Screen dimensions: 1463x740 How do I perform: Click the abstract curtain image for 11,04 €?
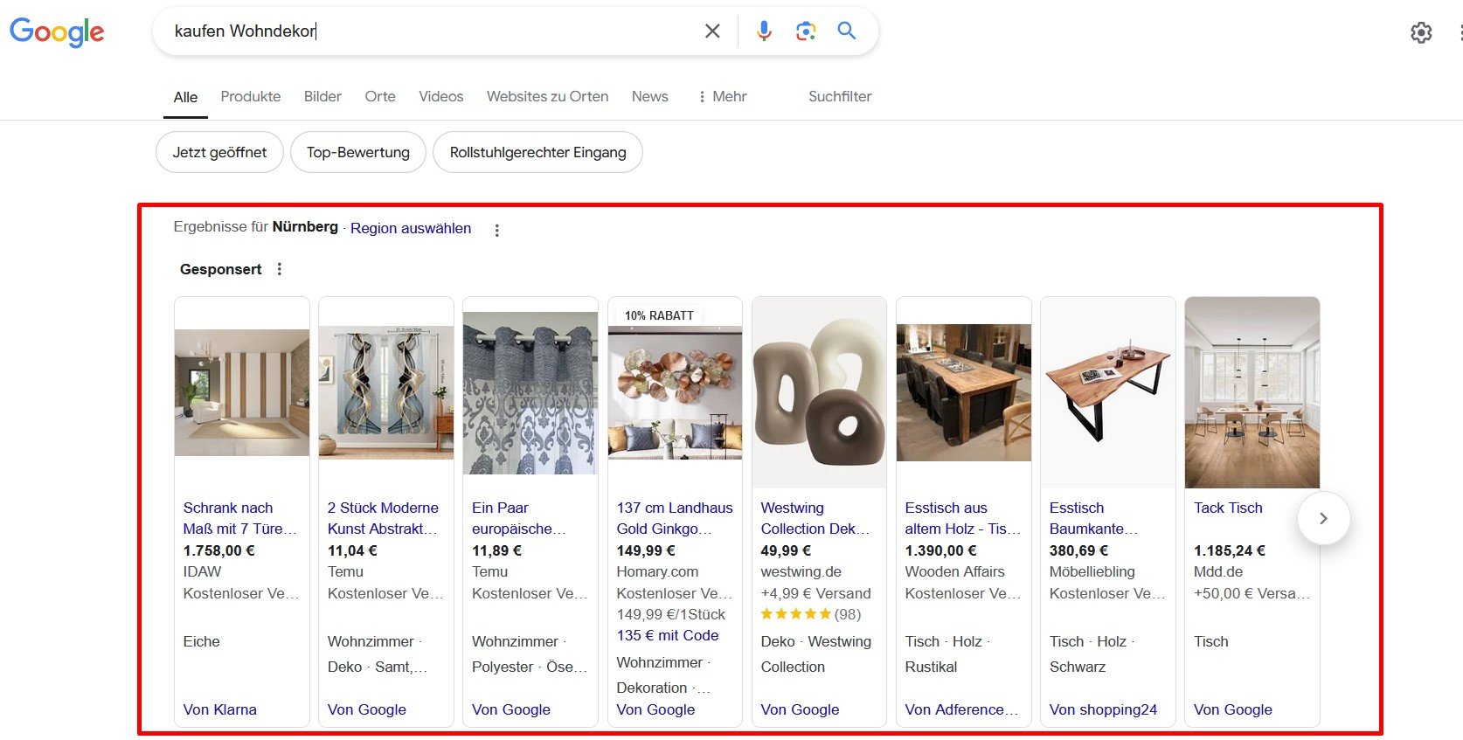[386, 392]
